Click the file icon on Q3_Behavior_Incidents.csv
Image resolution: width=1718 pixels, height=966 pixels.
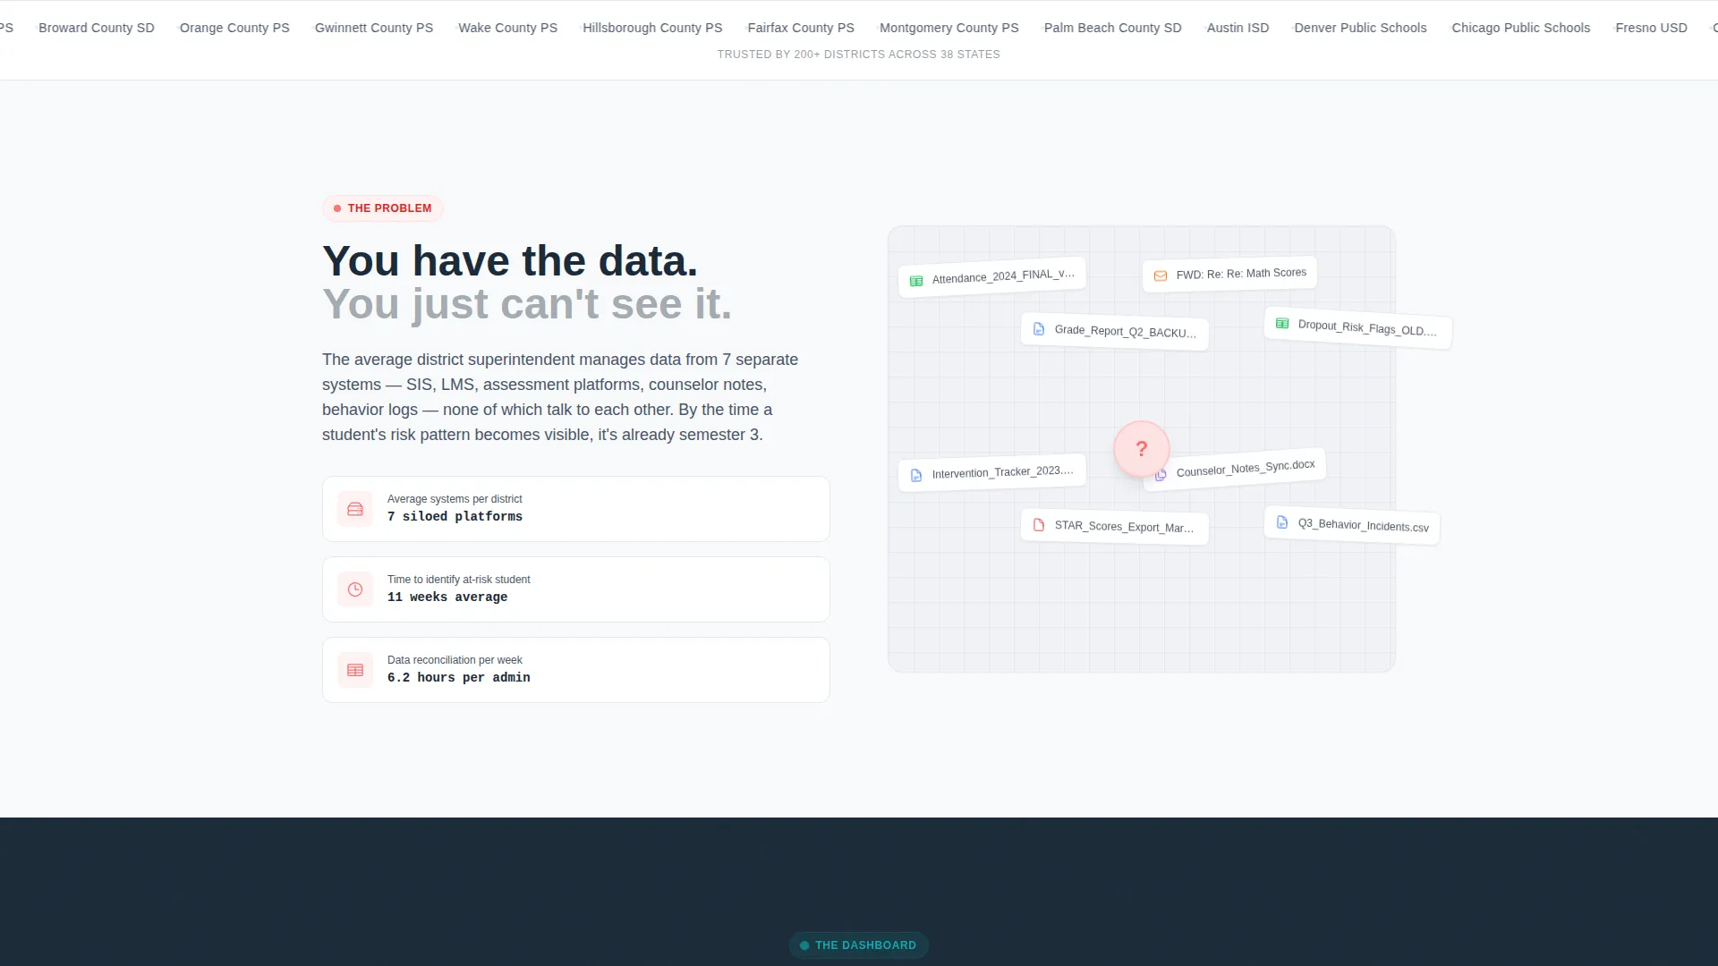tap(1282, 522)
